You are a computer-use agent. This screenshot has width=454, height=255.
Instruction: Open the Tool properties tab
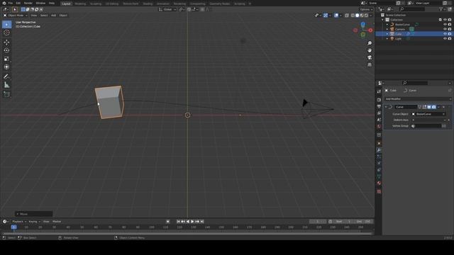coord(379,91)
